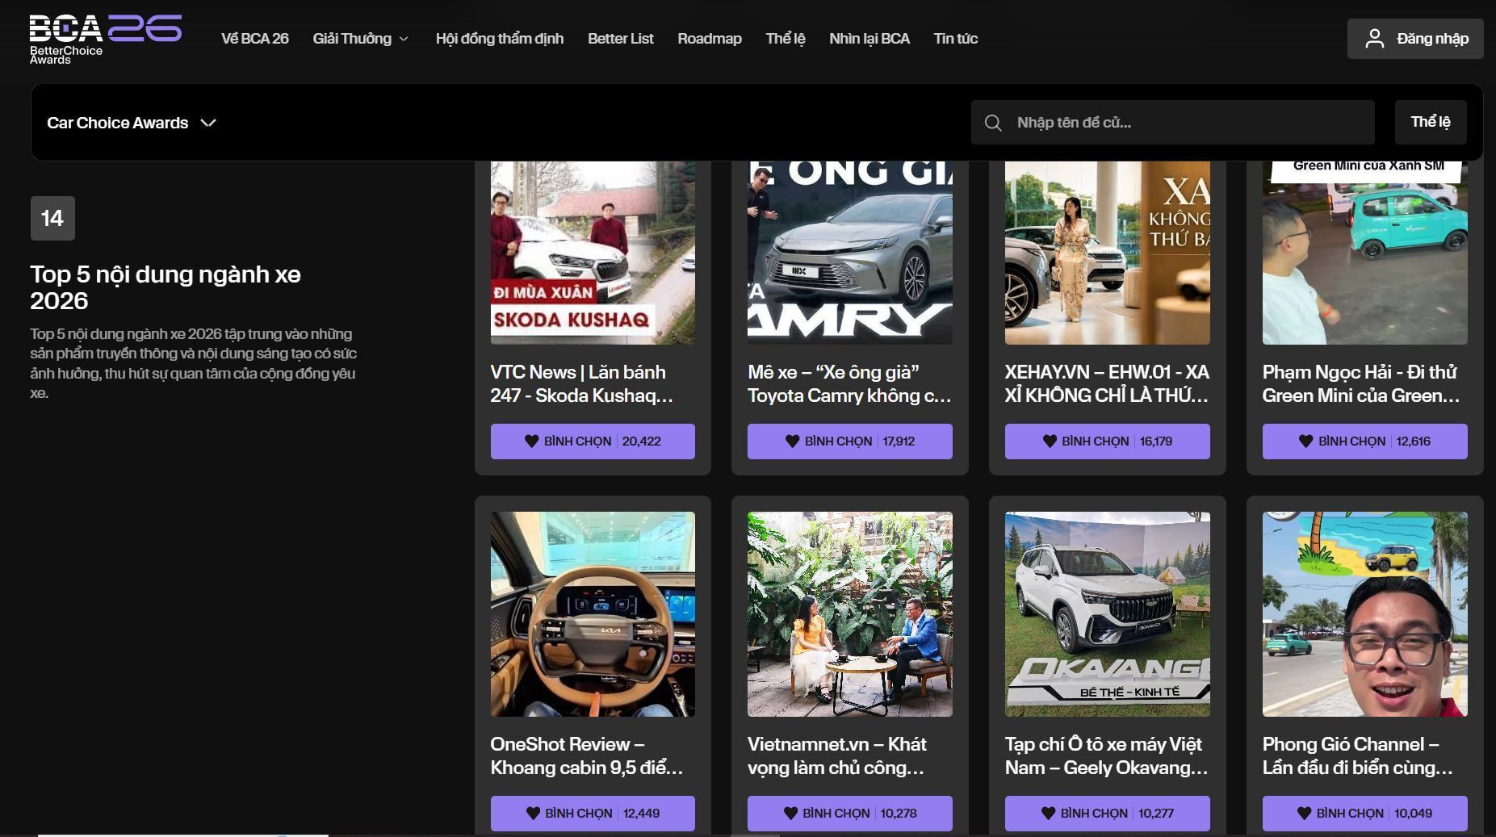Image resolution: width=1496 pixels, height=837 pixels.
Task: Focus the Nhập tên đề cử search field
Action: point(1173,123)
